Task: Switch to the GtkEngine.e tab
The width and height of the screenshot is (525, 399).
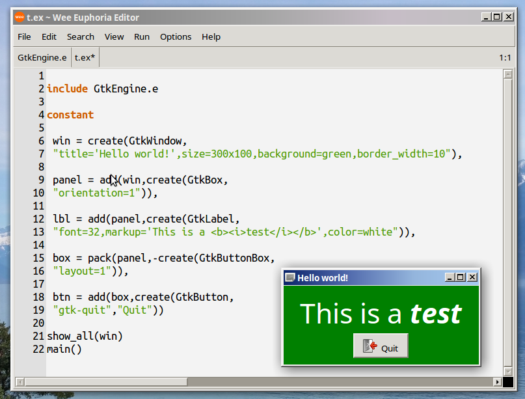Action: (42, 58)
